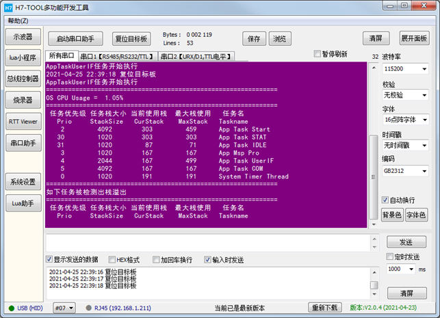Open the 示波器 oscilloscope panel
The width and height of the screenshot is (440, 318).
click(23, 37)
